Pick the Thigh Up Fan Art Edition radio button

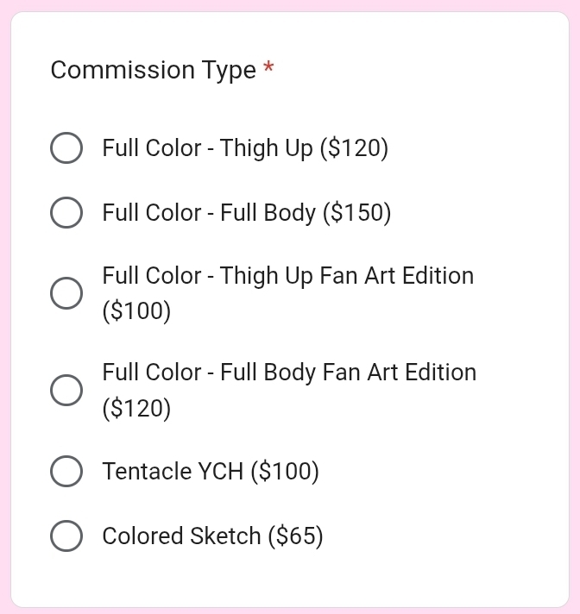click(x=66, y=293)
